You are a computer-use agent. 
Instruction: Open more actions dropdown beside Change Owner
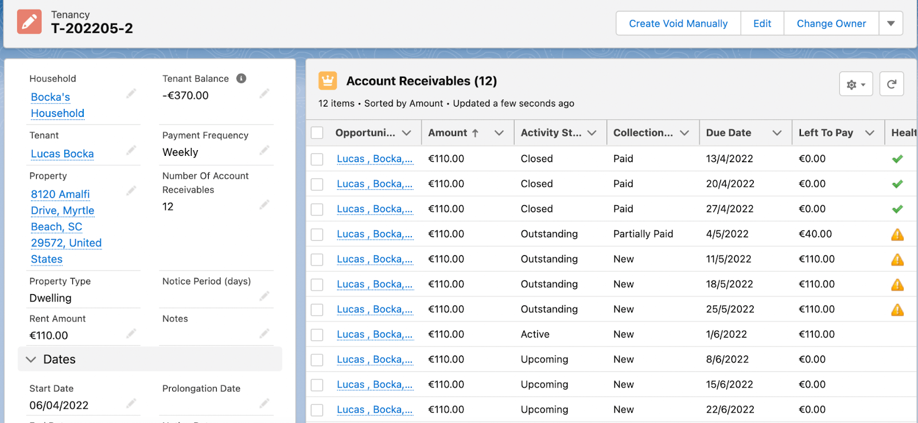(890, 23)
